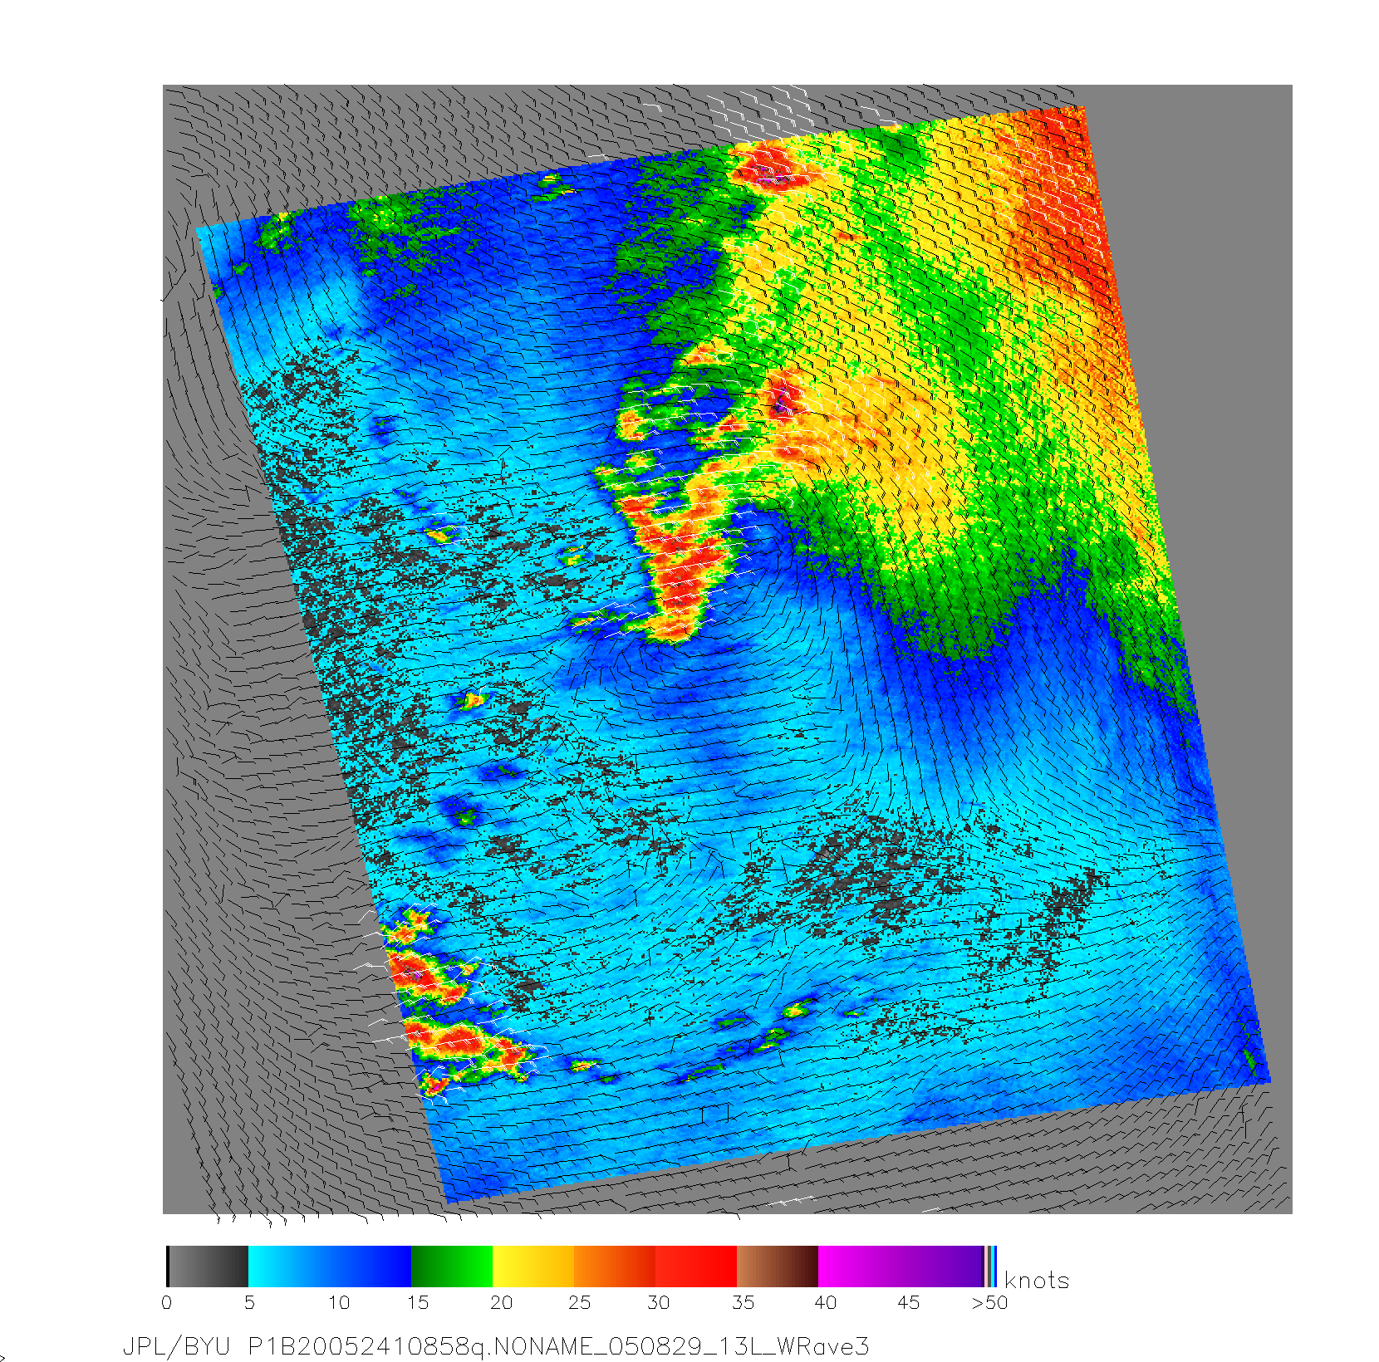Click the '10' scale tick label
This screenshot has height=1362, width=1379.
tap(339, 1302)
